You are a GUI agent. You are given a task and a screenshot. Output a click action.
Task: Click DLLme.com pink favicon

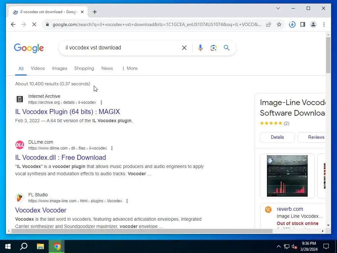click(x=19, y=145)
